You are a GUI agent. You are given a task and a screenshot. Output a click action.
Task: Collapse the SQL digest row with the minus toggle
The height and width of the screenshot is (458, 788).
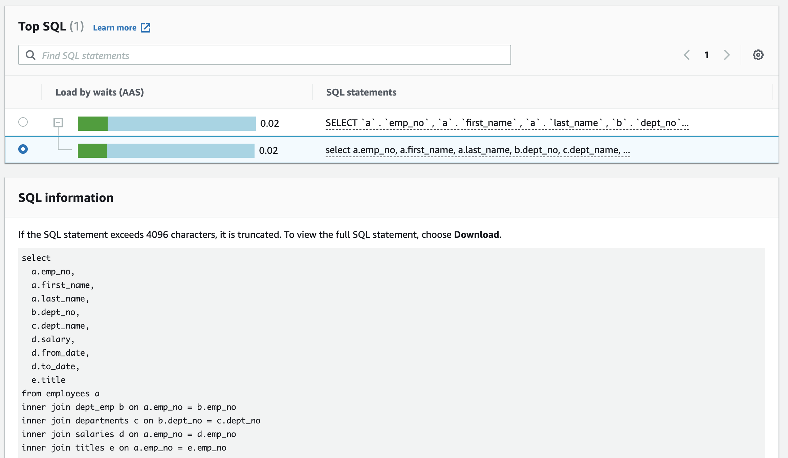58,122
